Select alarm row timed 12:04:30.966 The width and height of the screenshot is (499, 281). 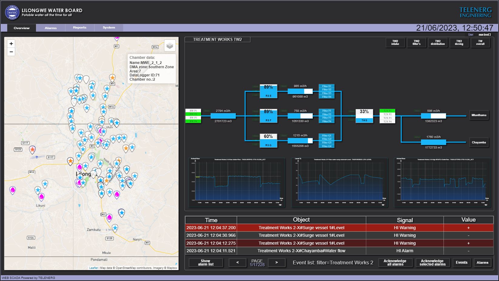pyautogui.click(x=339, y=235)
